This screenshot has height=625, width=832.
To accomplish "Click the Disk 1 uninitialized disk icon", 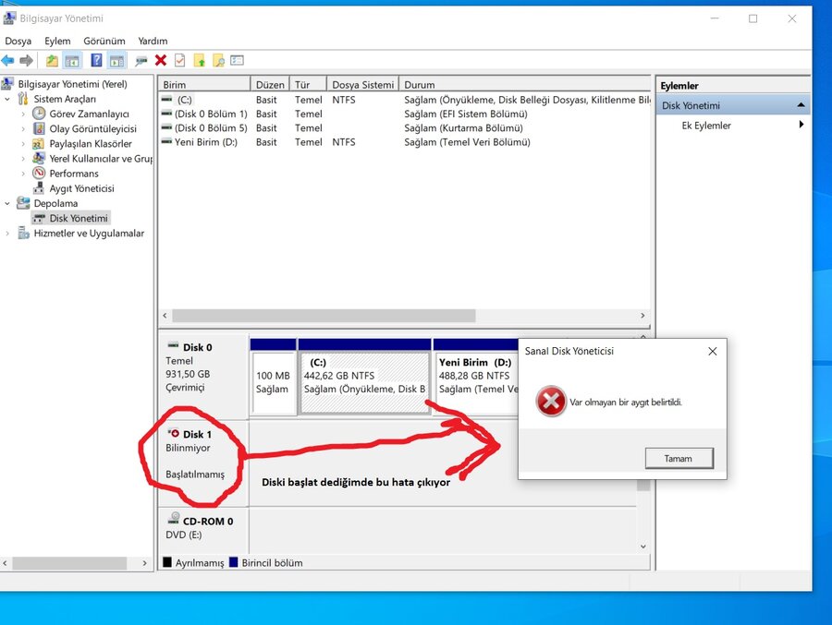I will tap(173, 433).
